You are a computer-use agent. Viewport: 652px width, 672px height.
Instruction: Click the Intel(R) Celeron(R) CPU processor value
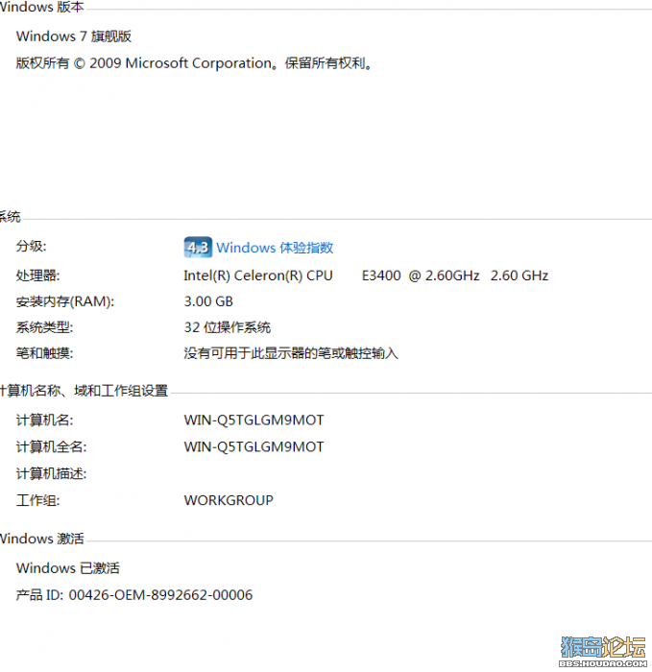366,276
